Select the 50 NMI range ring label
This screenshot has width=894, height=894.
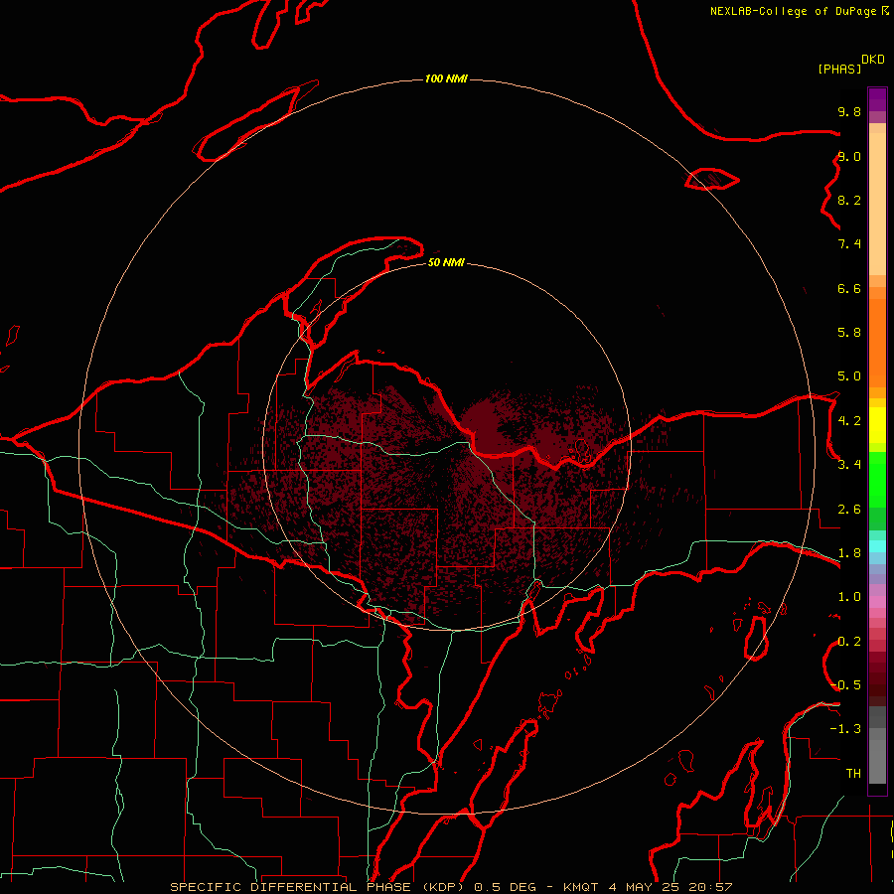click(446, 263)
